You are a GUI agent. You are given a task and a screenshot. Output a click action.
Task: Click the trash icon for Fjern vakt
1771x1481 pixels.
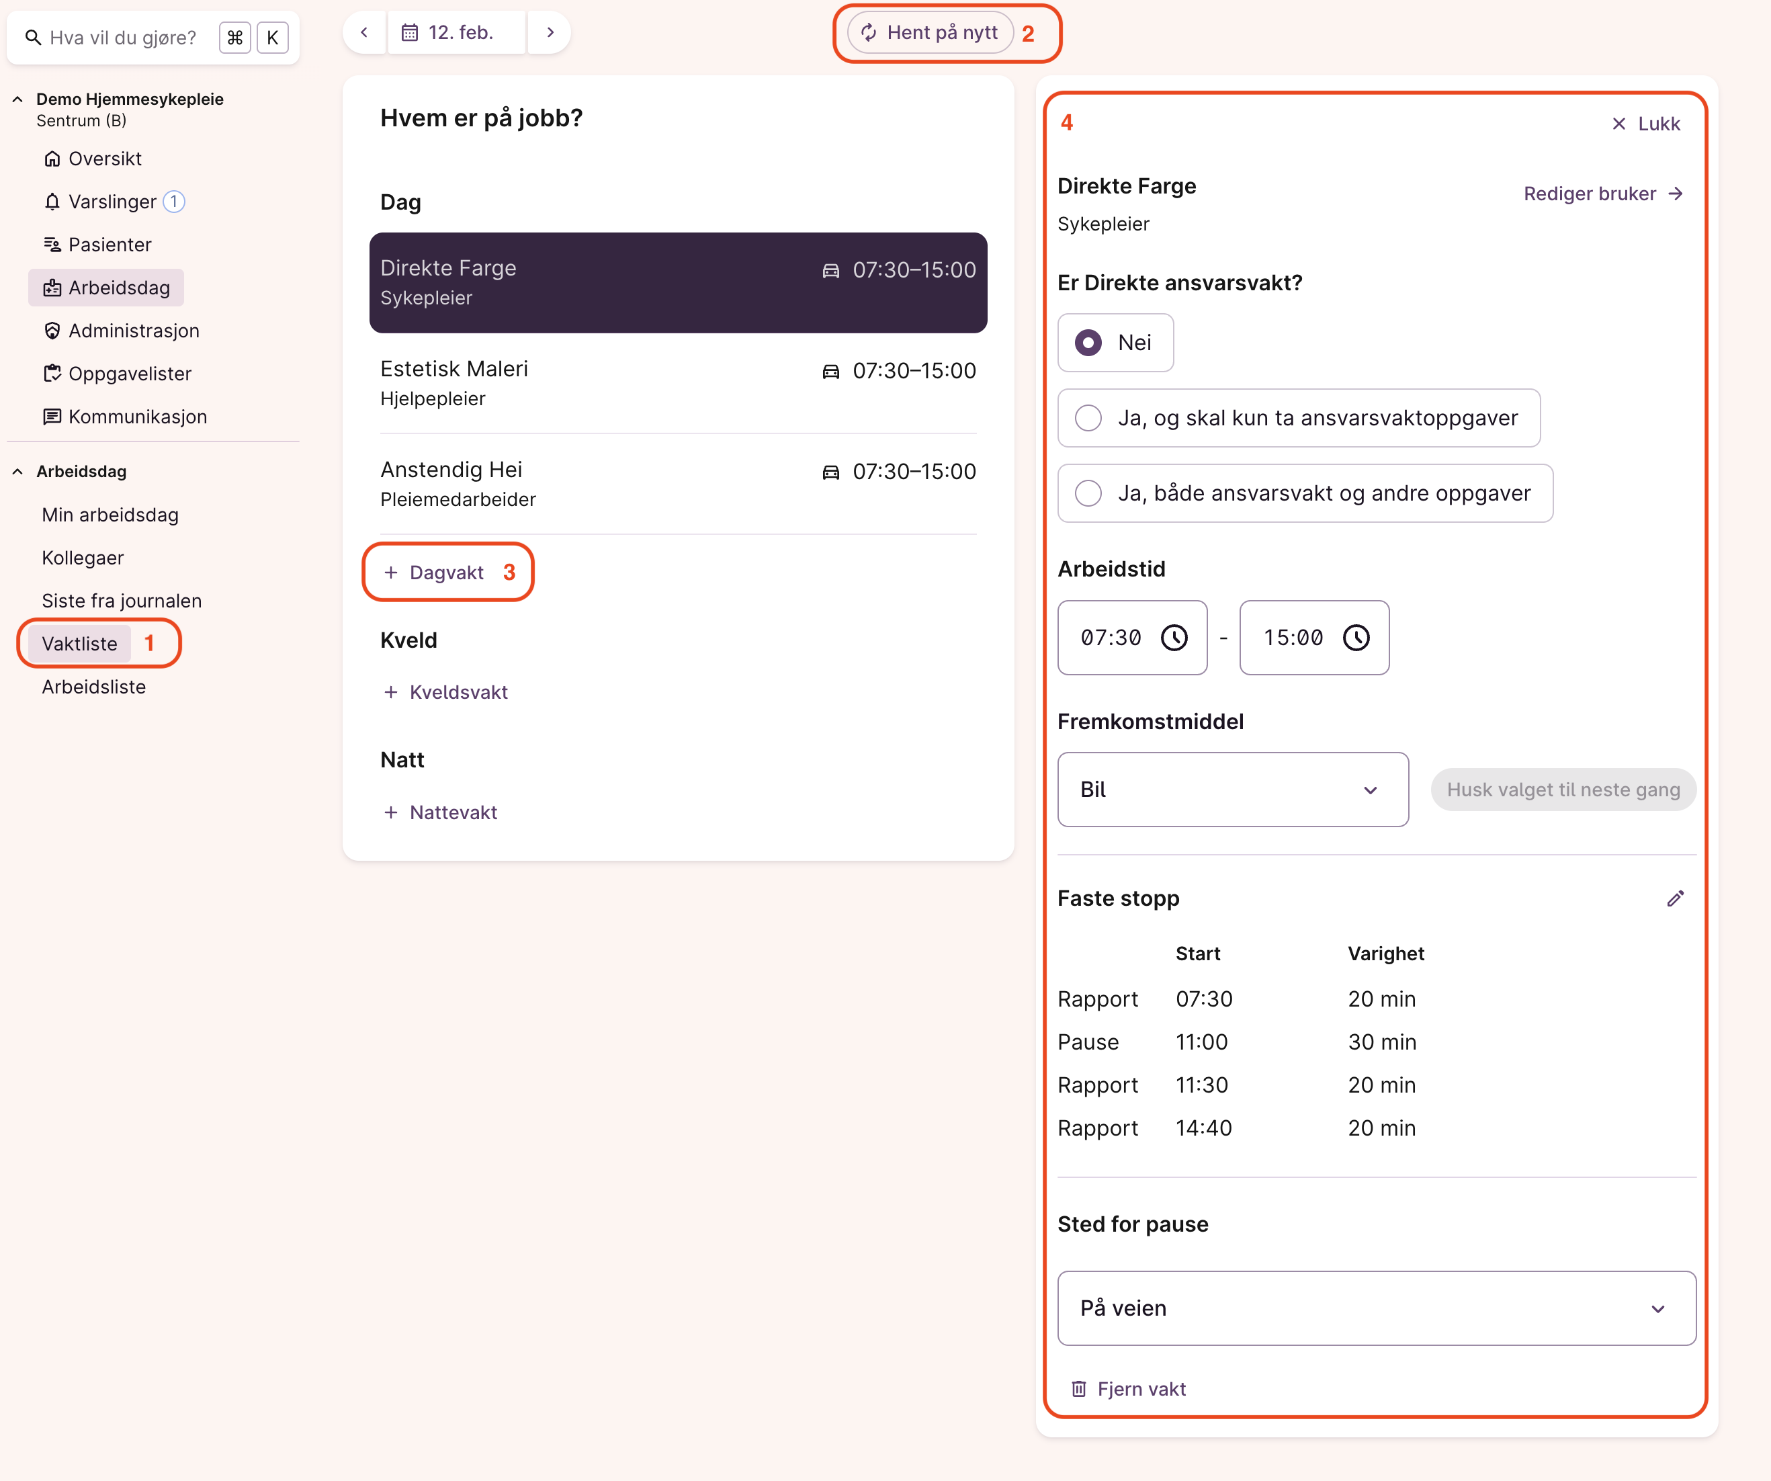1078,1389
